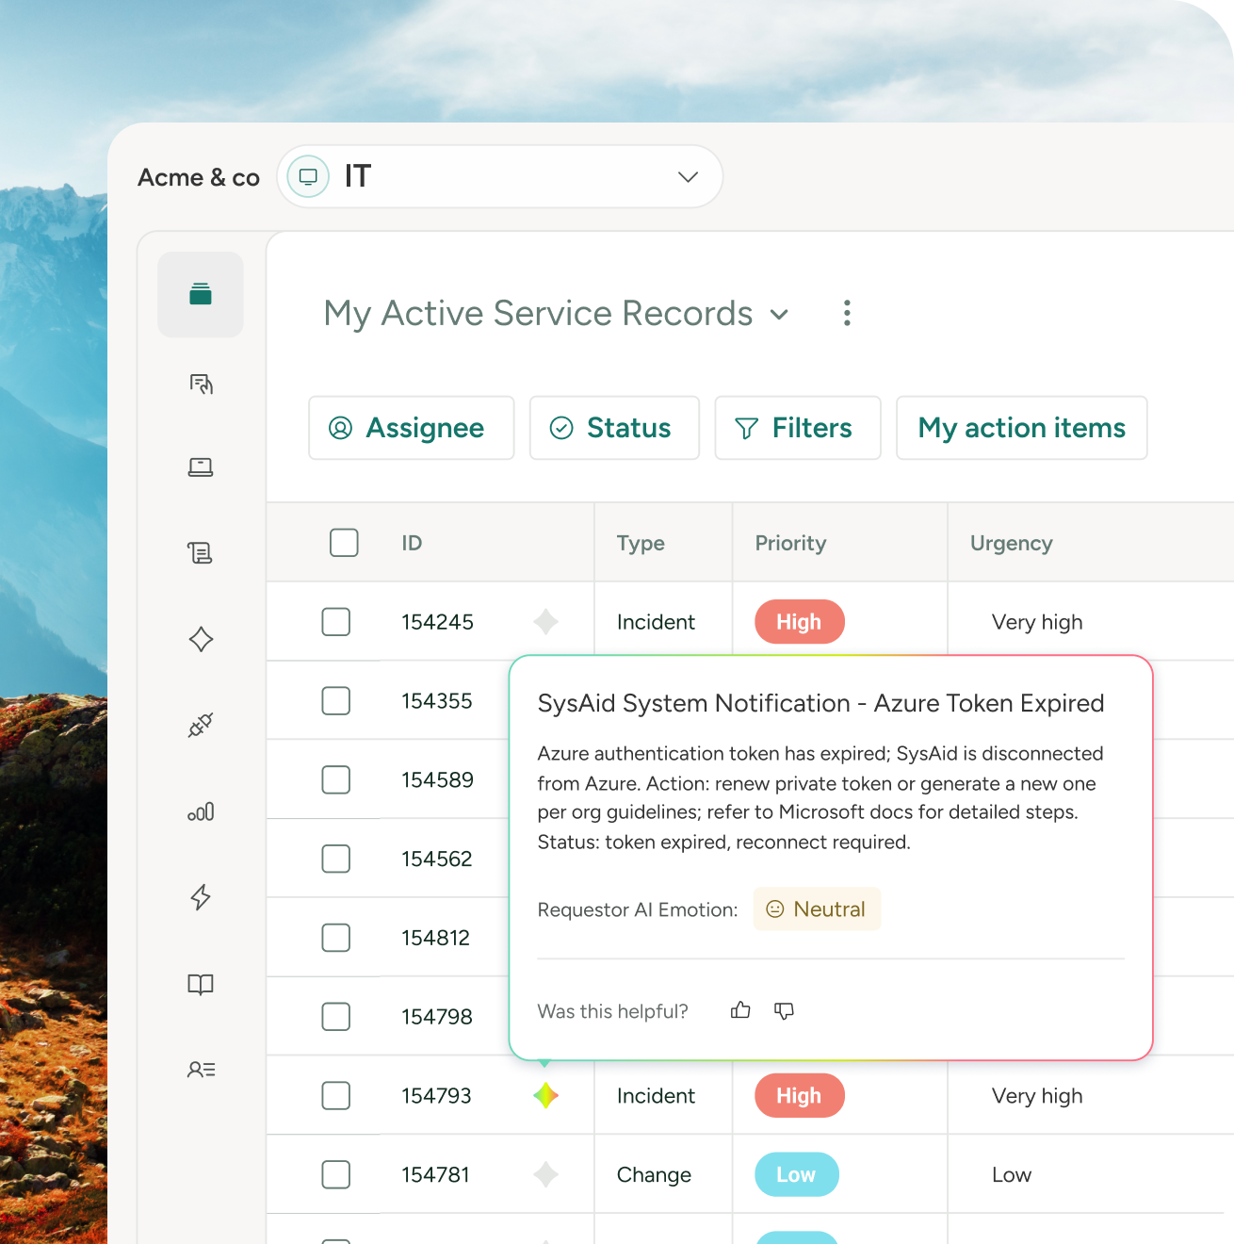The image size is (1234, 1244).
Task: Open the knowledge base book icon
Action: (201, 984)
